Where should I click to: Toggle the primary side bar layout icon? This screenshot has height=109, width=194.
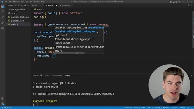171,2
